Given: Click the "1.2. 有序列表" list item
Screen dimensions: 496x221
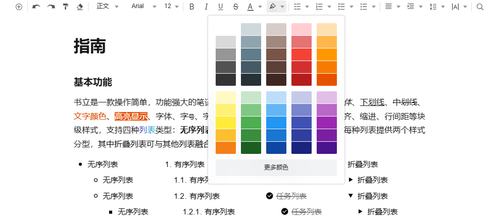Looking at the screenshot, I should click(197, 196).
